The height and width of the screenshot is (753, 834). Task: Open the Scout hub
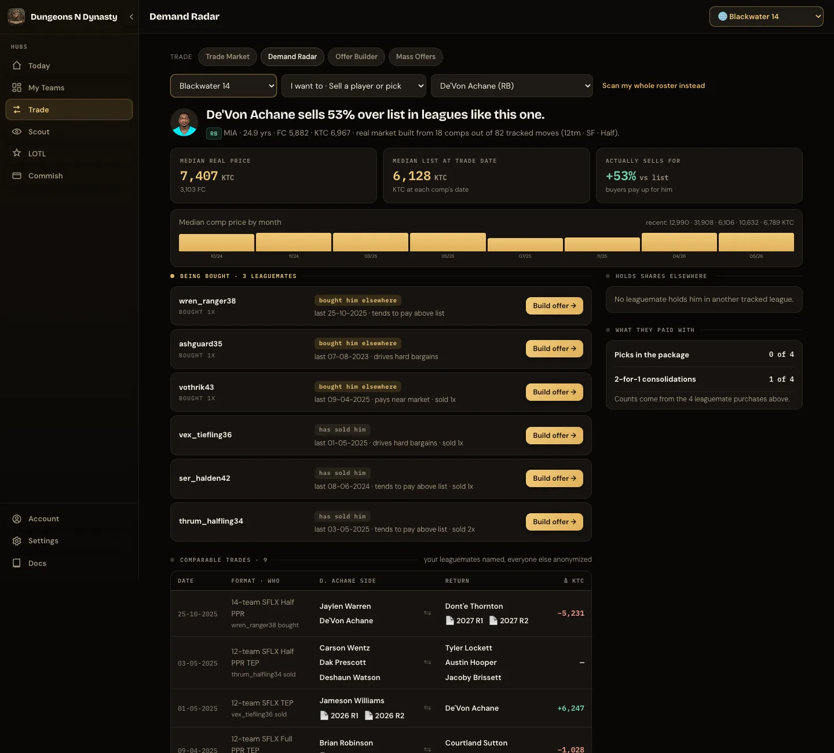(69, 131)
